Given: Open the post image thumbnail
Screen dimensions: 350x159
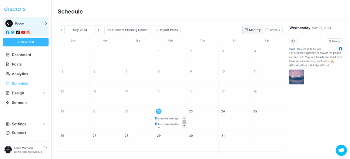Looking at the screenshot, I should tap(297, 77).
